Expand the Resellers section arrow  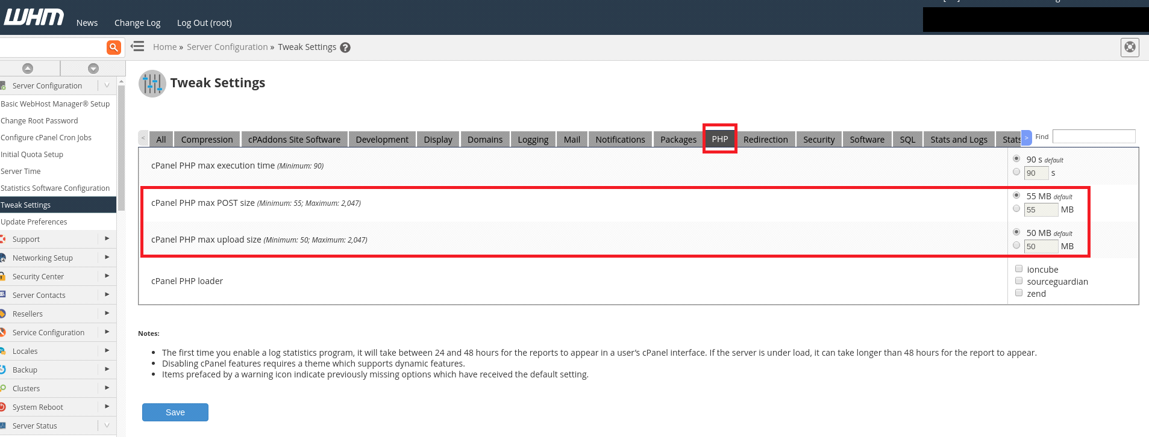point(107,314)
